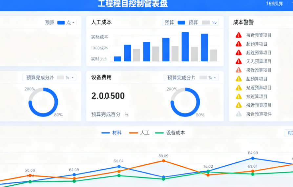Click the 接近算项目 alert text
Image resolution: width=293 pixels, height=187 pixels.
point(257,96)
